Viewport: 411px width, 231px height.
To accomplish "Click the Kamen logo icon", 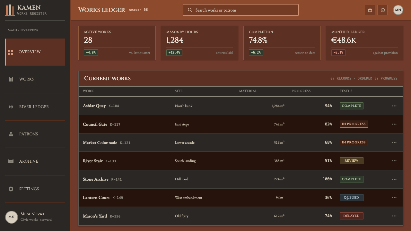I will [10, 10].
